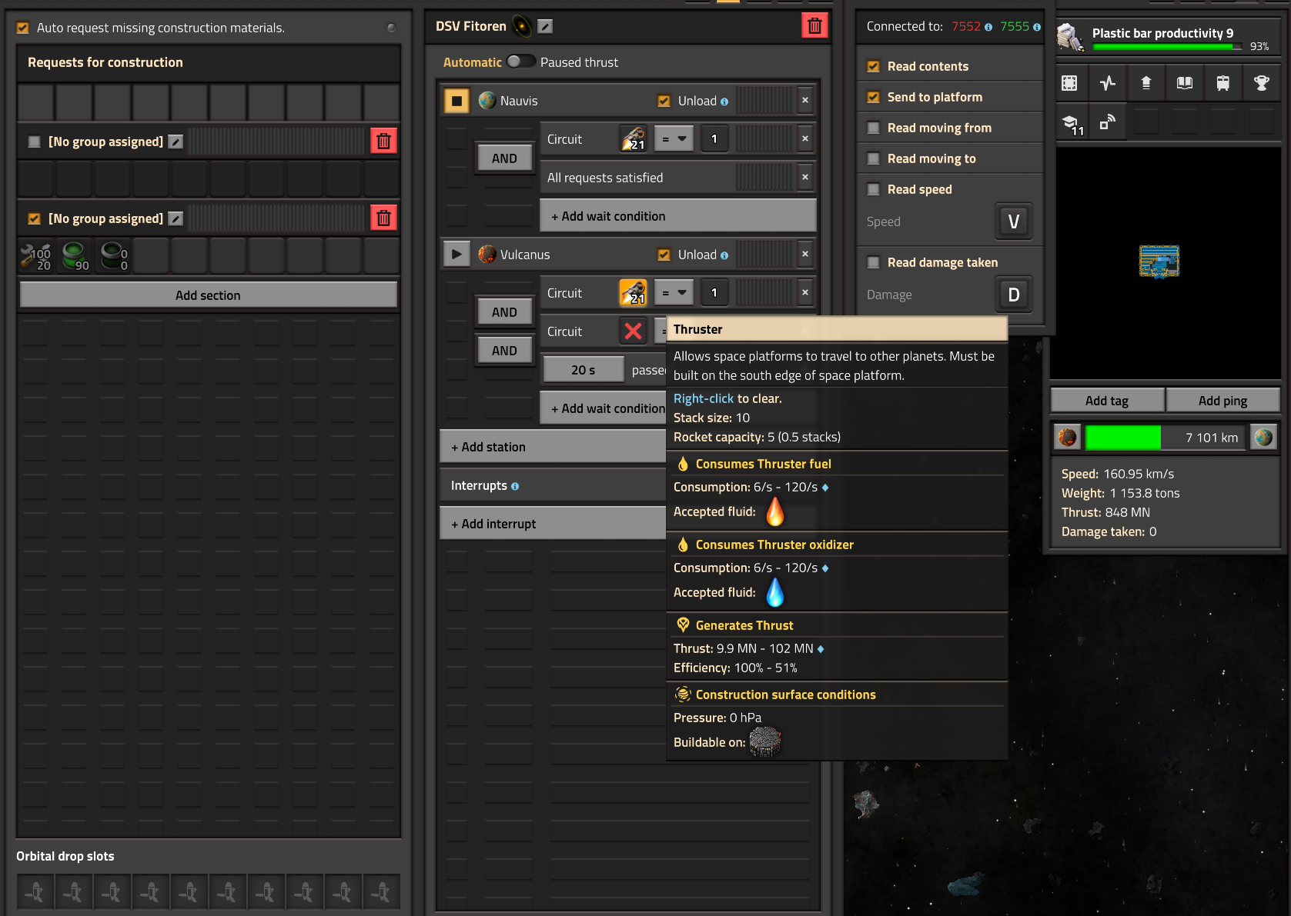This screenshot has width=1291, height=916.
Task: Toggle AND operator between Nauvis conditions
Action: pos(504,158)
